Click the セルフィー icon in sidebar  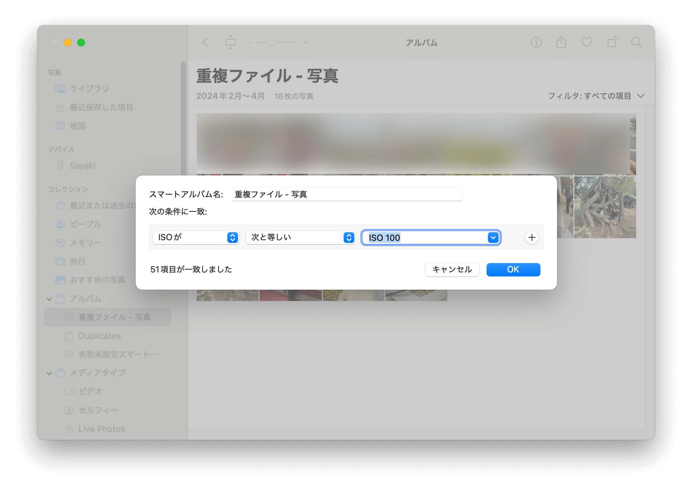(x=69, y=410)
